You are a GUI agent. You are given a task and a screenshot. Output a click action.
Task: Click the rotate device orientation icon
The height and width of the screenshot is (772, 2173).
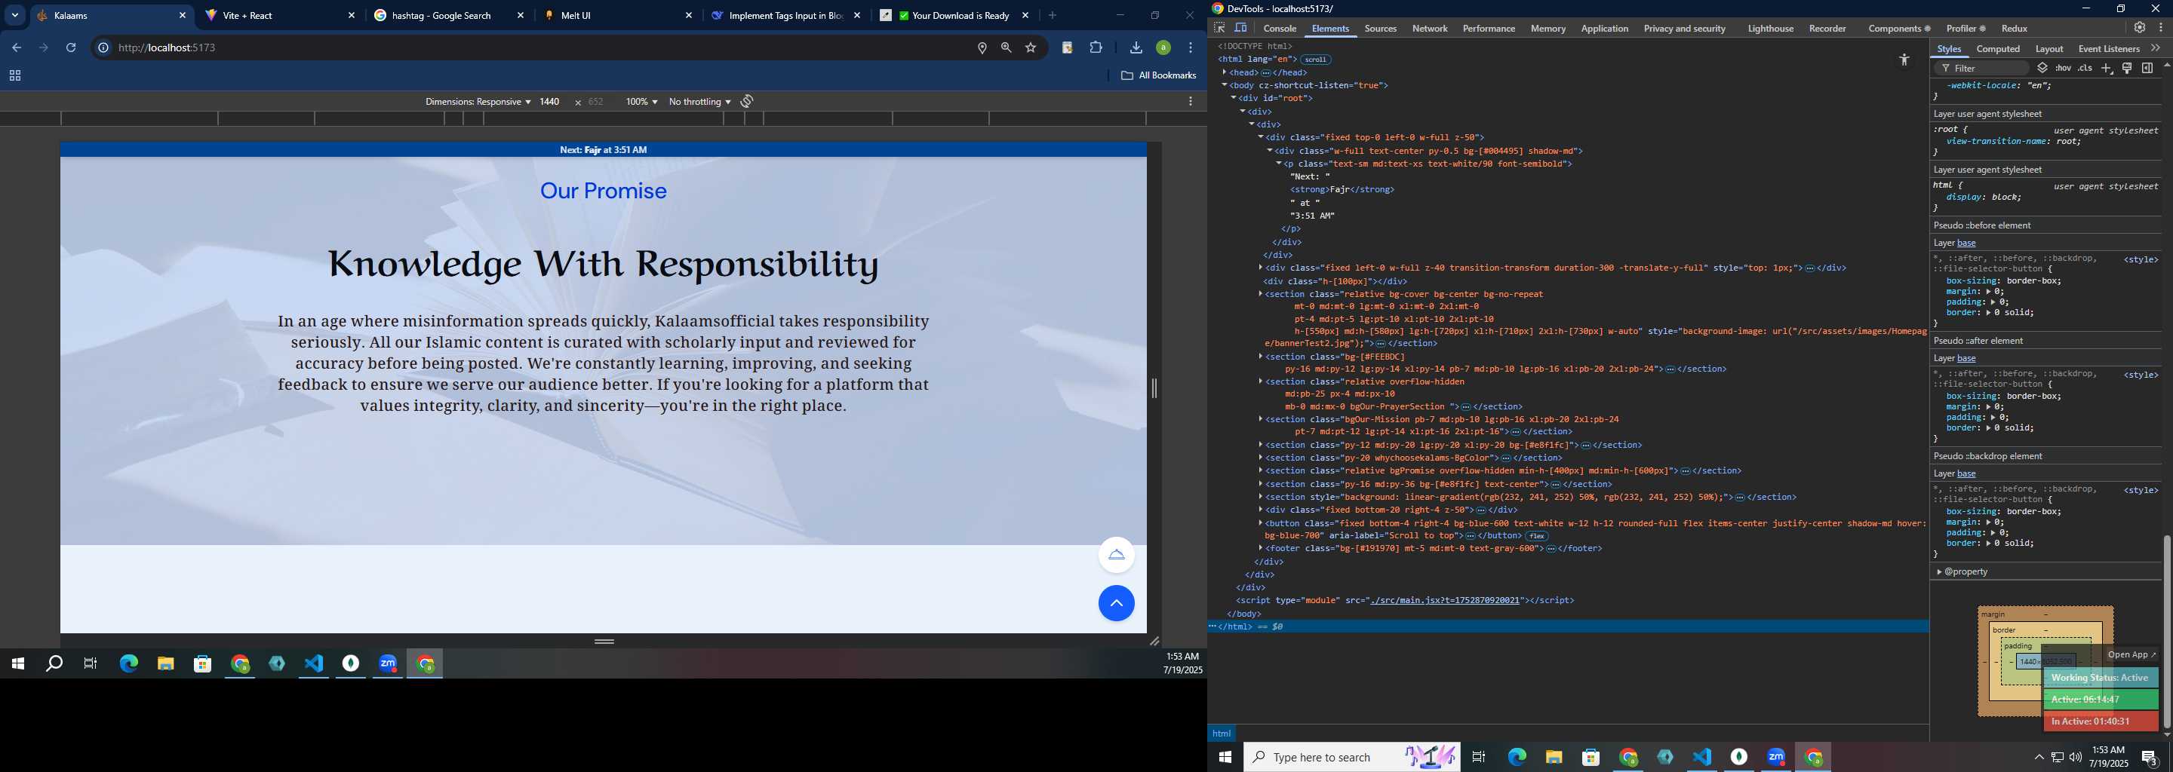tap(746, 101)
